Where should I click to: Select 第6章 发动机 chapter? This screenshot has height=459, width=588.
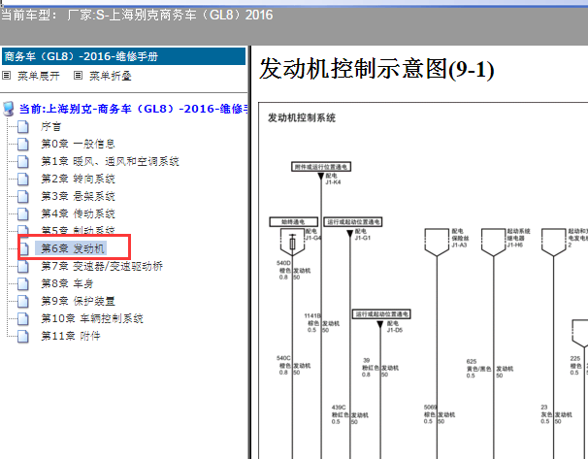click(x=73, y=248)
